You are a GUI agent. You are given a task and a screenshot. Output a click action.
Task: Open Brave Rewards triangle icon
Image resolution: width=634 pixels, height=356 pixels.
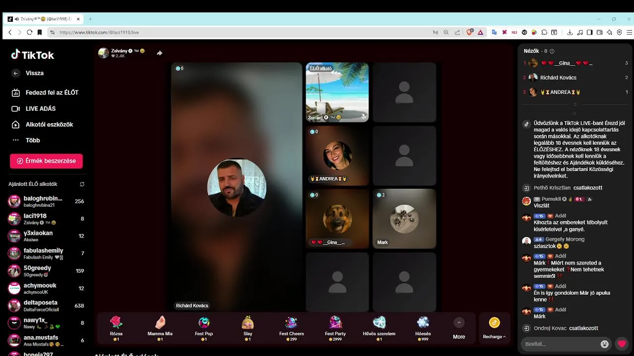pyautogui.click(x=480, y=32)
